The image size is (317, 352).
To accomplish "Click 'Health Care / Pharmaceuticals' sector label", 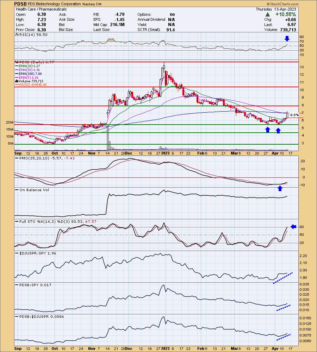I will point(41,9).
